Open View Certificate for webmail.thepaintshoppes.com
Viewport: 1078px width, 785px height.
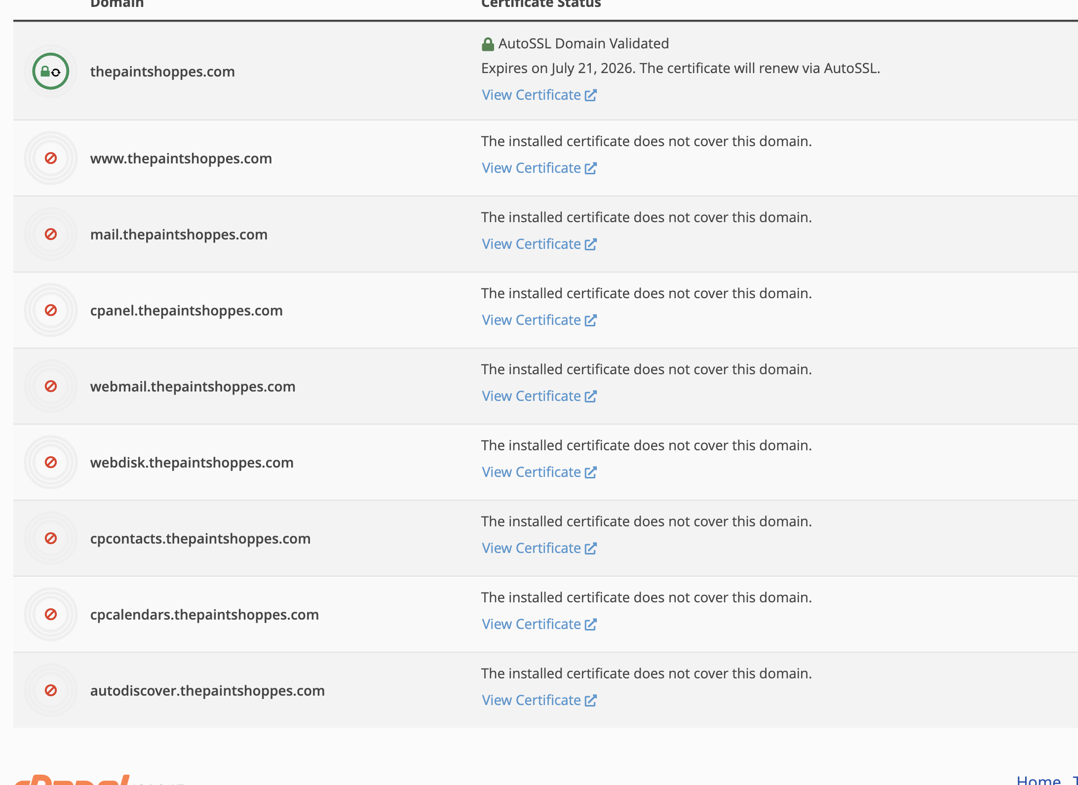[x=531, y=395]
